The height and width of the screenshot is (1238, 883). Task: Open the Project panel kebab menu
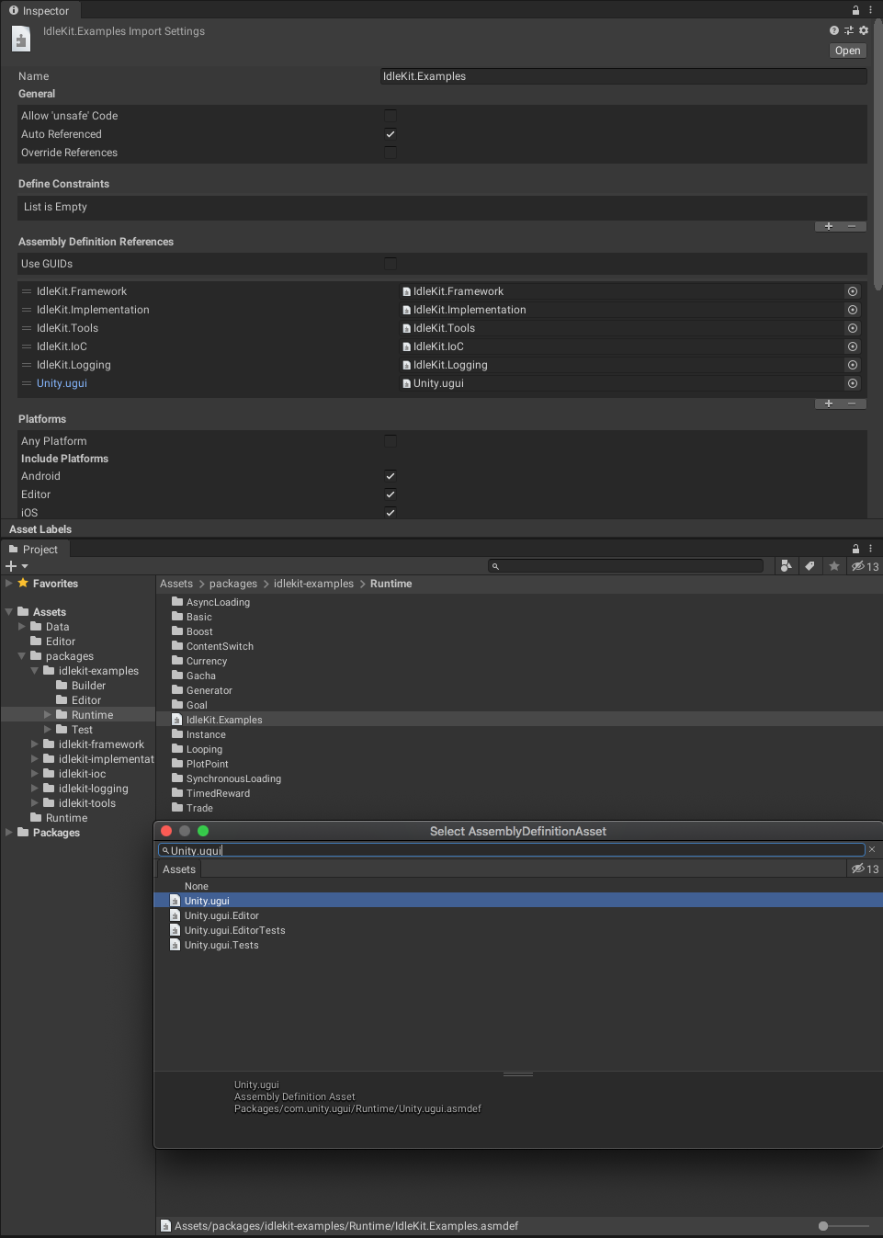[870, 549]
